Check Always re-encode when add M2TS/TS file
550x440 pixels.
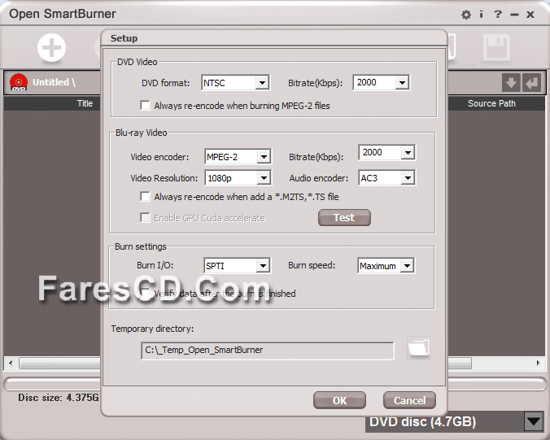point(145,197)
